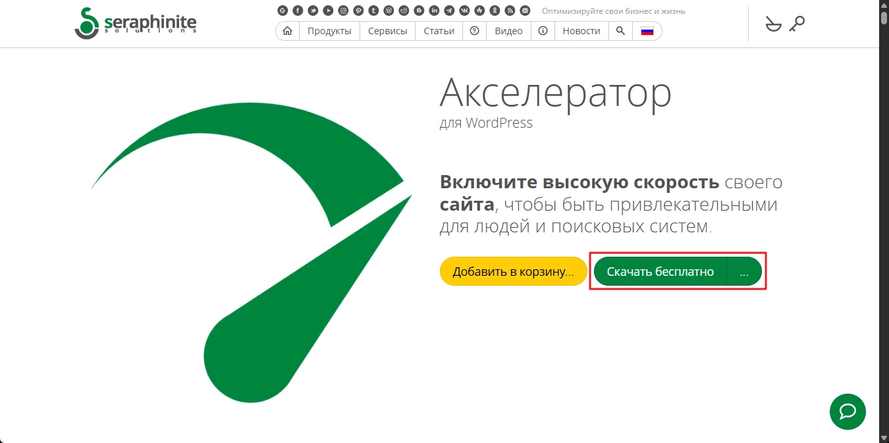Open the Telegram social icon
The width and height of the screenshot is (889, 443).
[x=449, y=11]
